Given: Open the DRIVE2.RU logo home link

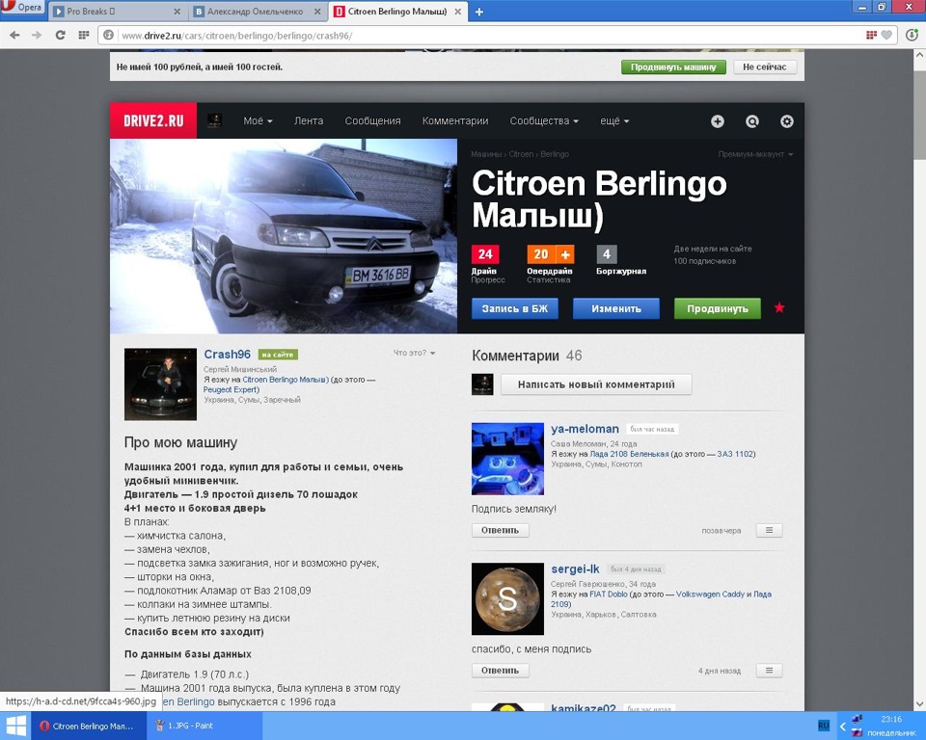Looking at the screenshot, I should click(x=153, y=121).
